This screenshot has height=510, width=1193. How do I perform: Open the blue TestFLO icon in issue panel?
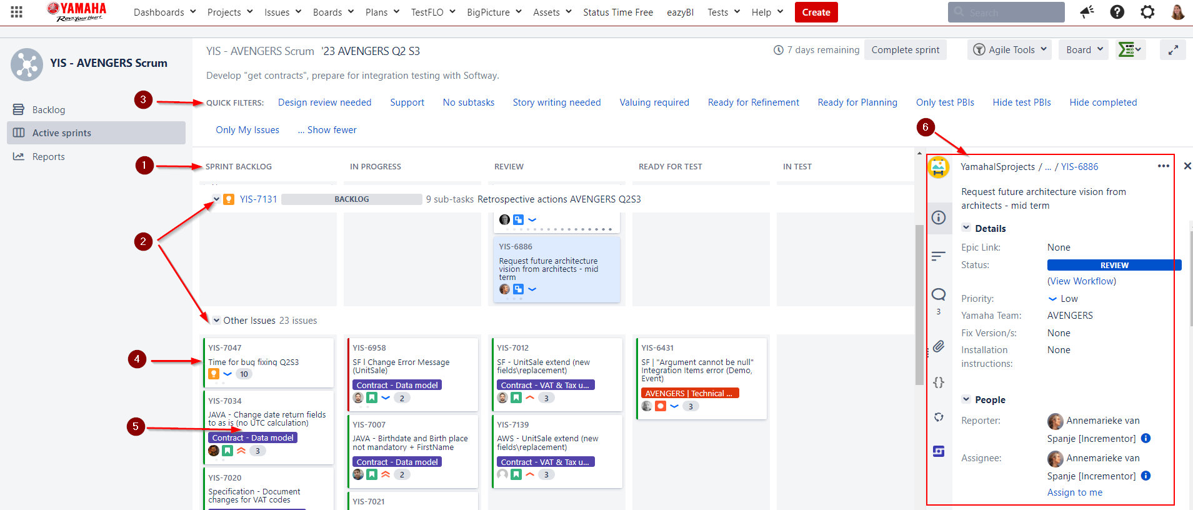939,451
